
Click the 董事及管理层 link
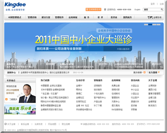(154, 93)
